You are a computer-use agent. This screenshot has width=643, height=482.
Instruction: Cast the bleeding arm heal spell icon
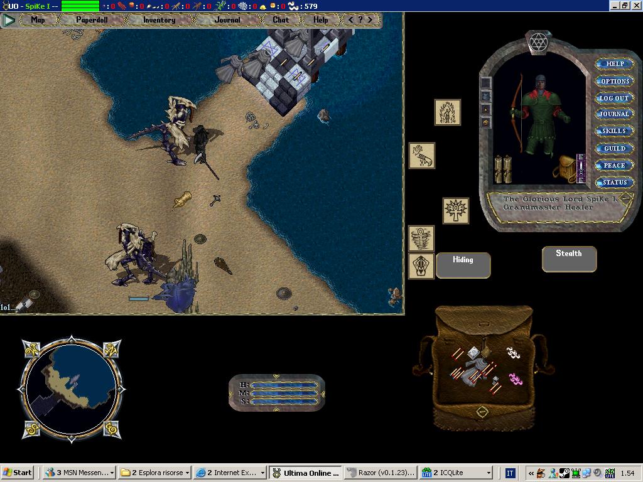[422, 156]
